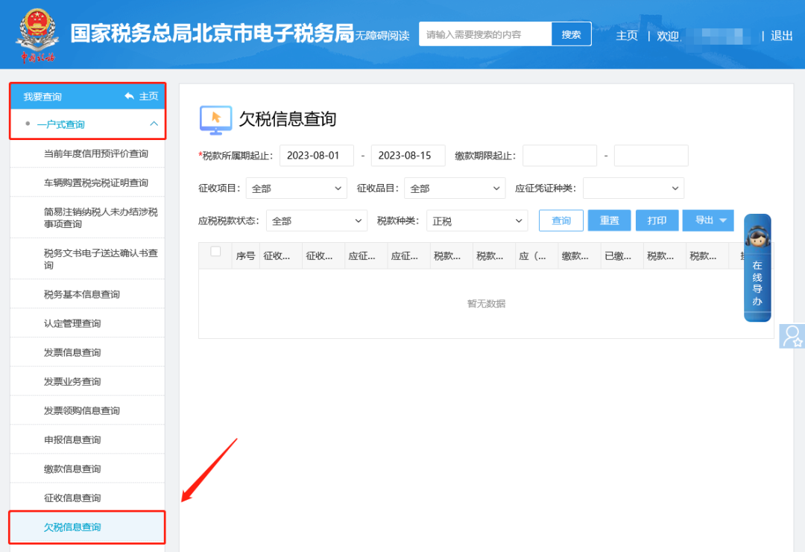
Task: Click the back arrow icon beside 主页
Action: click(130, 96)
